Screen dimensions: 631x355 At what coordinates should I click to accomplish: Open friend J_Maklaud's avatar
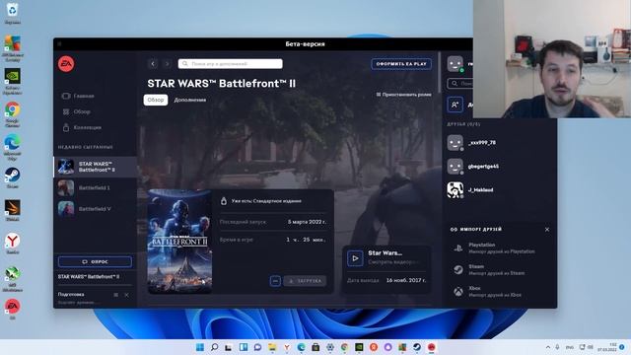pyautogui.click(x=456, y=190)
